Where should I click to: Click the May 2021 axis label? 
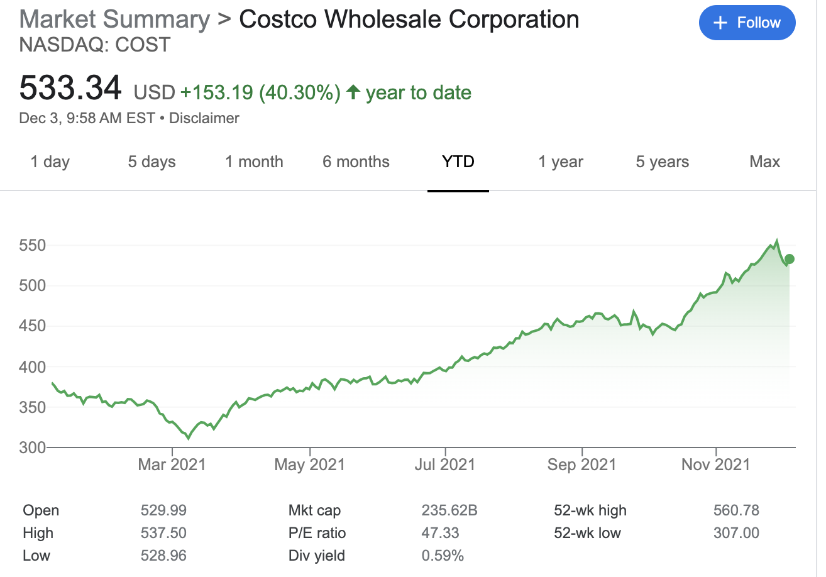pos(310,465)
